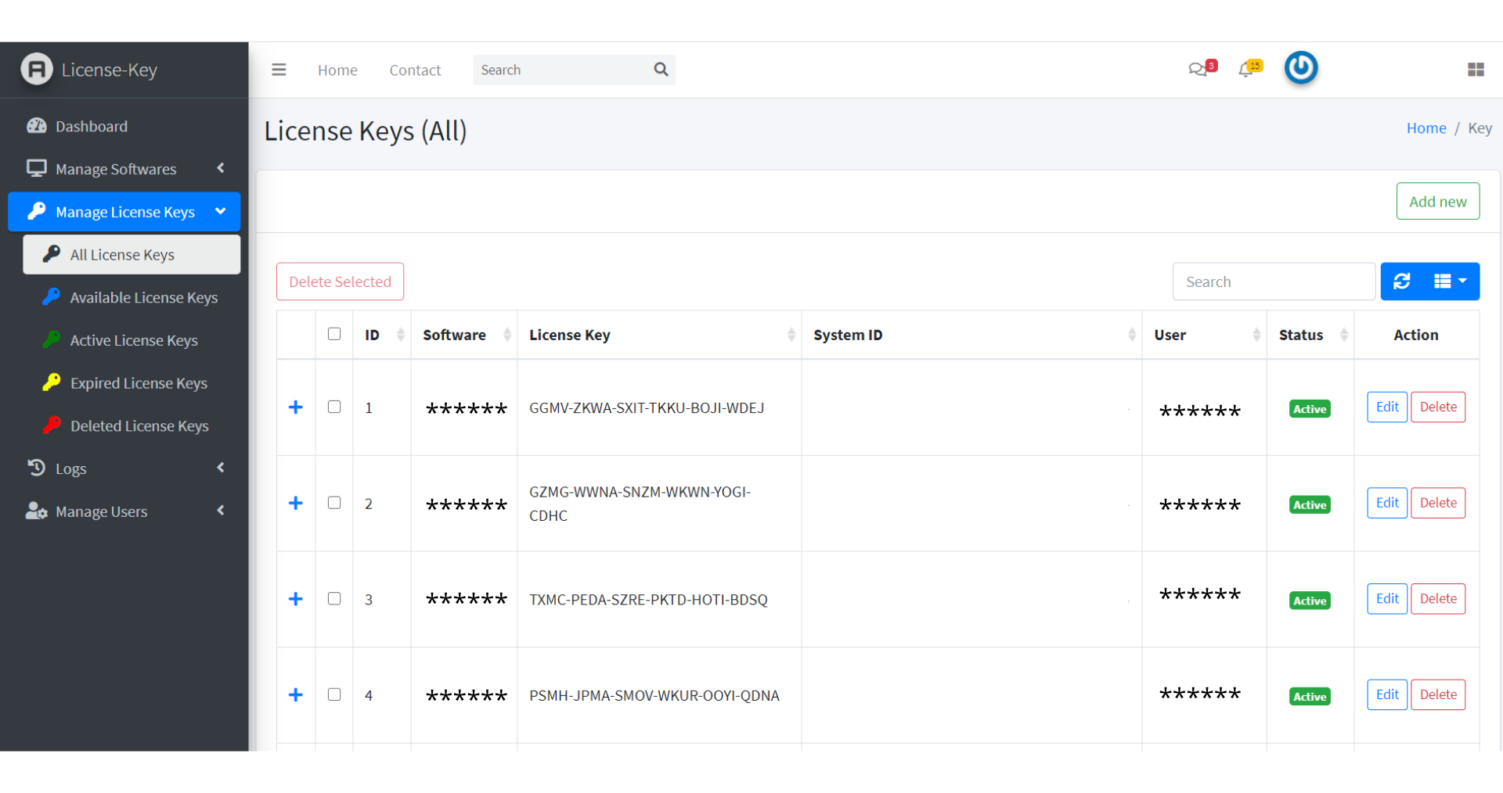
Task: Click the magnifier icon in top search
Action: (661, 70)
